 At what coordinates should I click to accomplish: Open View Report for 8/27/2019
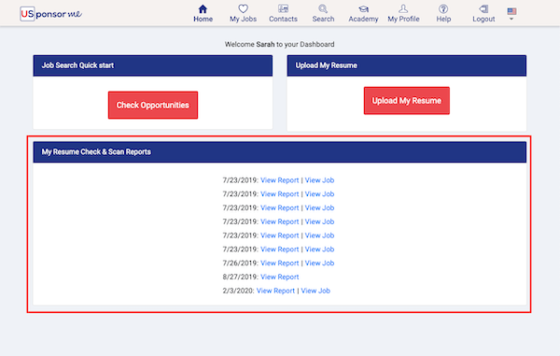tap(280, 277)
